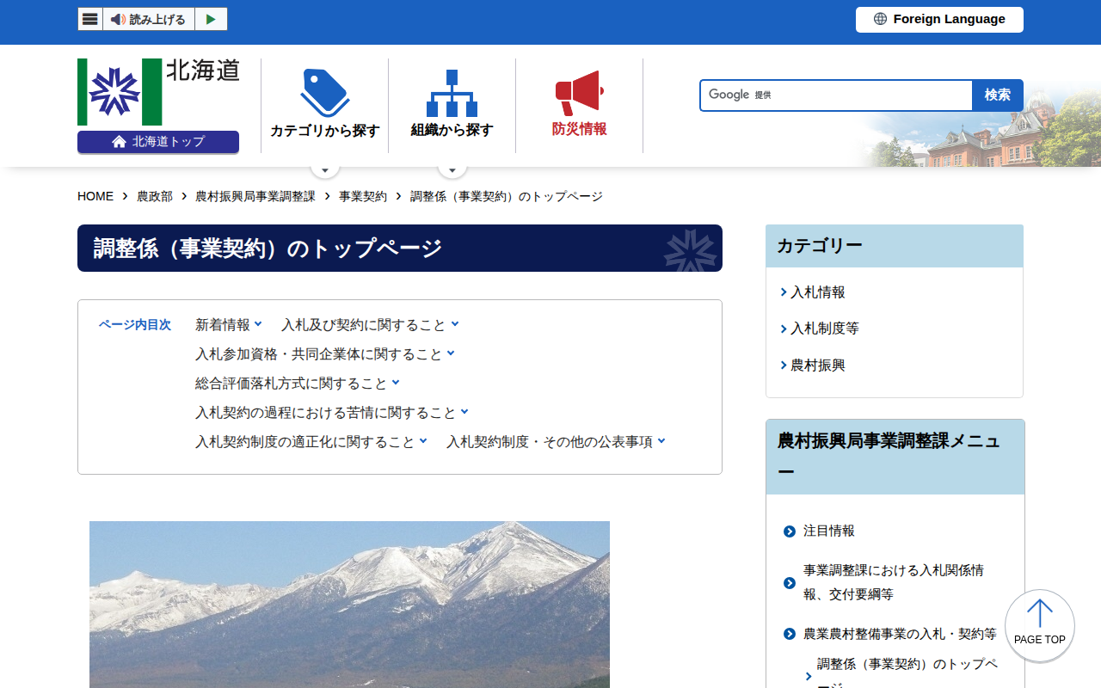Image resolution: width=1101 pixels, height=688 pixels.
Task: Open 入札制度等 category link
Action: [825, 329]
